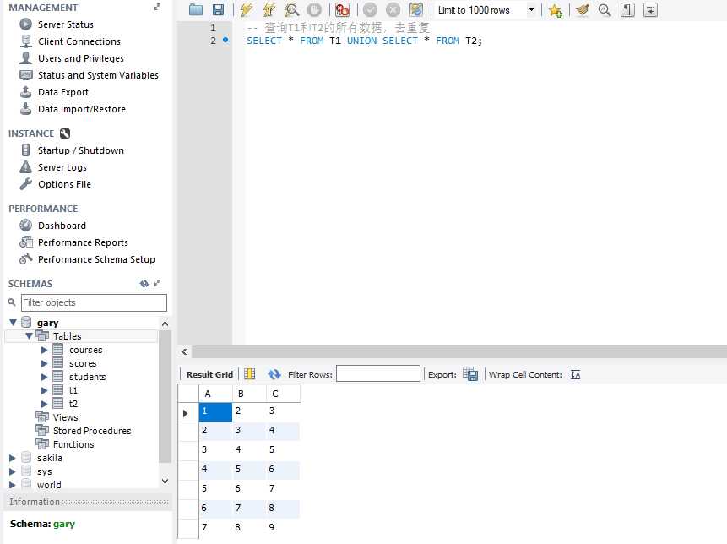This screenshot has height=544, width=727.
Task: Select column header C in result grid
Action: (x=283, y=394)
